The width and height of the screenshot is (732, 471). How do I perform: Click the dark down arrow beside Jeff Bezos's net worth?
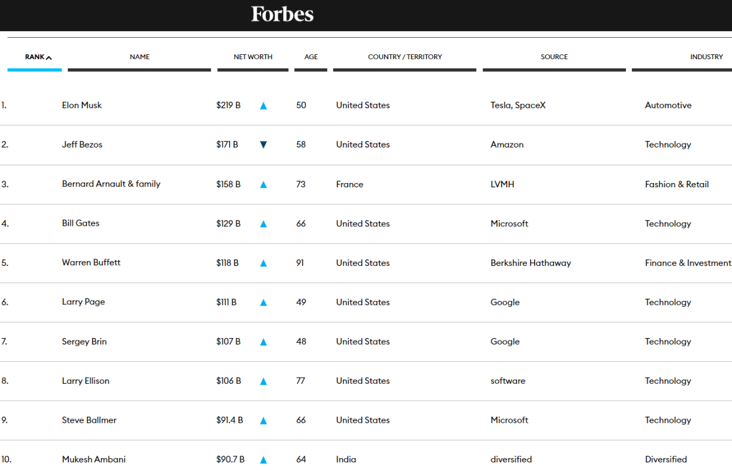click(x=264, y=145)
